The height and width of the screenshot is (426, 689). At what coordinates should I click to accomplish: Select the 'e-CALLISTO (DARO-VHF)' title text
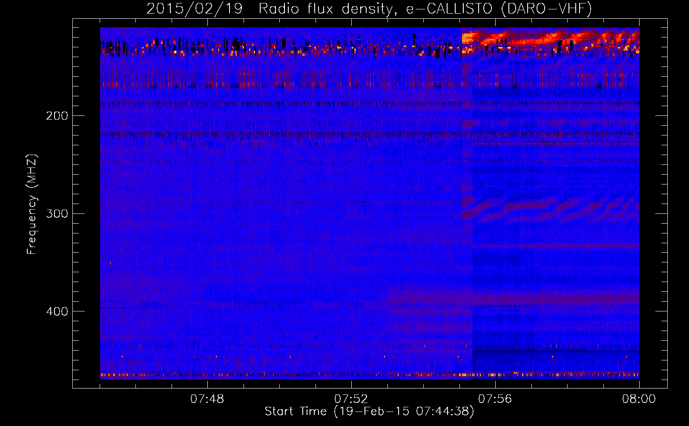click(x=499, y=9)
